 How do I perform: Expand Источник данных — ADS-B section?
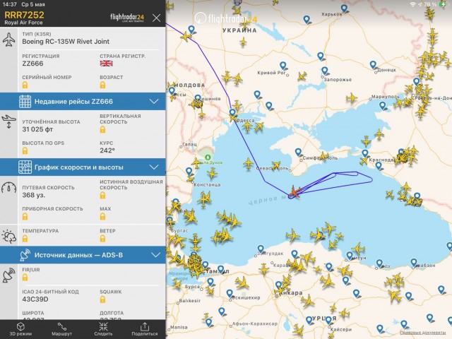[83, 255]
